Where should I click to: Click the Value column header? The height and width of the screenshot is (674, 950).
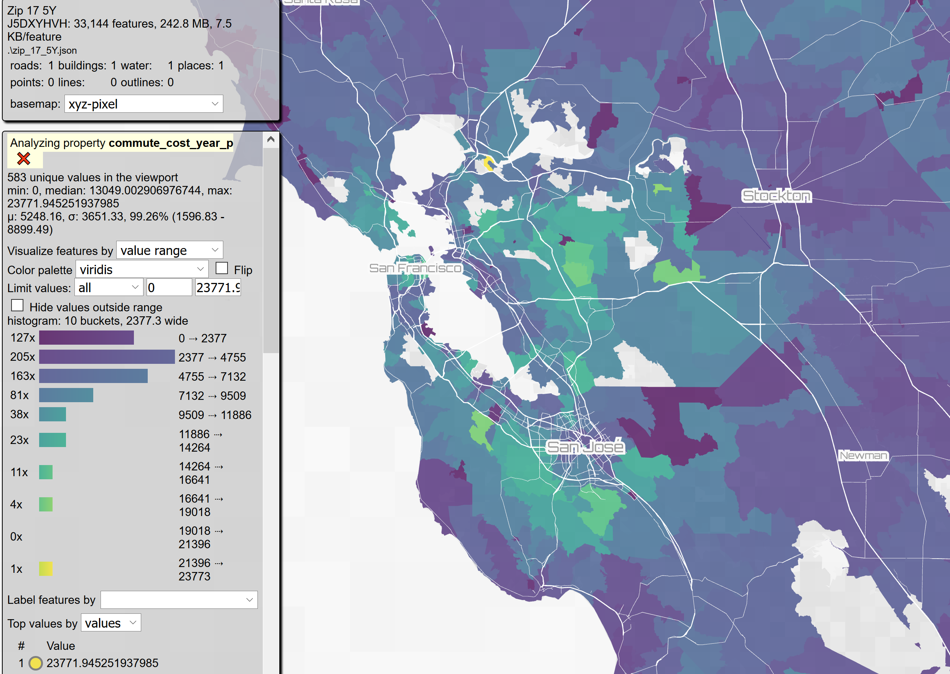click(x=61, y=646)
